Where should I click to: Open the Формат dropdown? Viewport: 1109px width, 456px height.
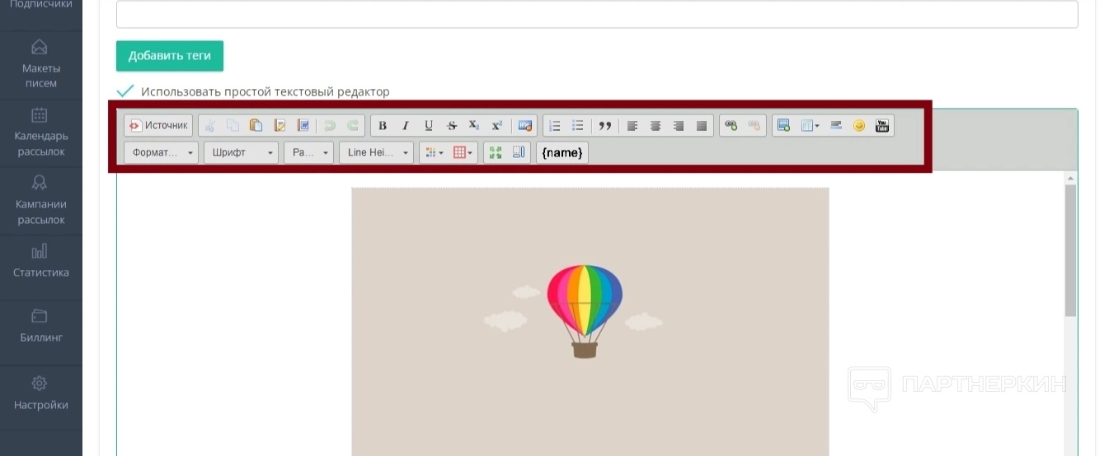(161, 152)
